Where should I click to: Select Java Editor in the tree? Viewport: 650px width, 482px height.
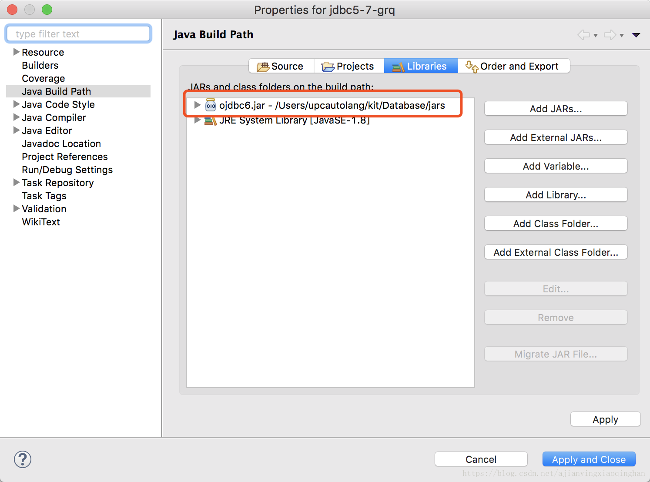[47, 131]
